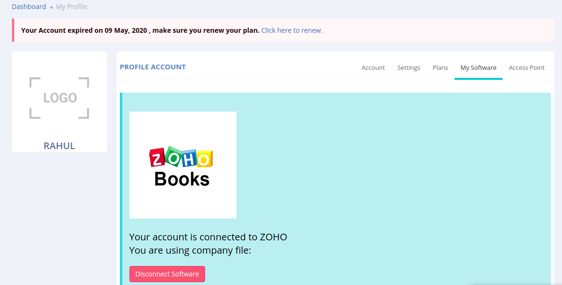562x285 pixels.
Task: Click the My Profile breadcrumb
Action: pyautogui.click(x=71, y=7)
